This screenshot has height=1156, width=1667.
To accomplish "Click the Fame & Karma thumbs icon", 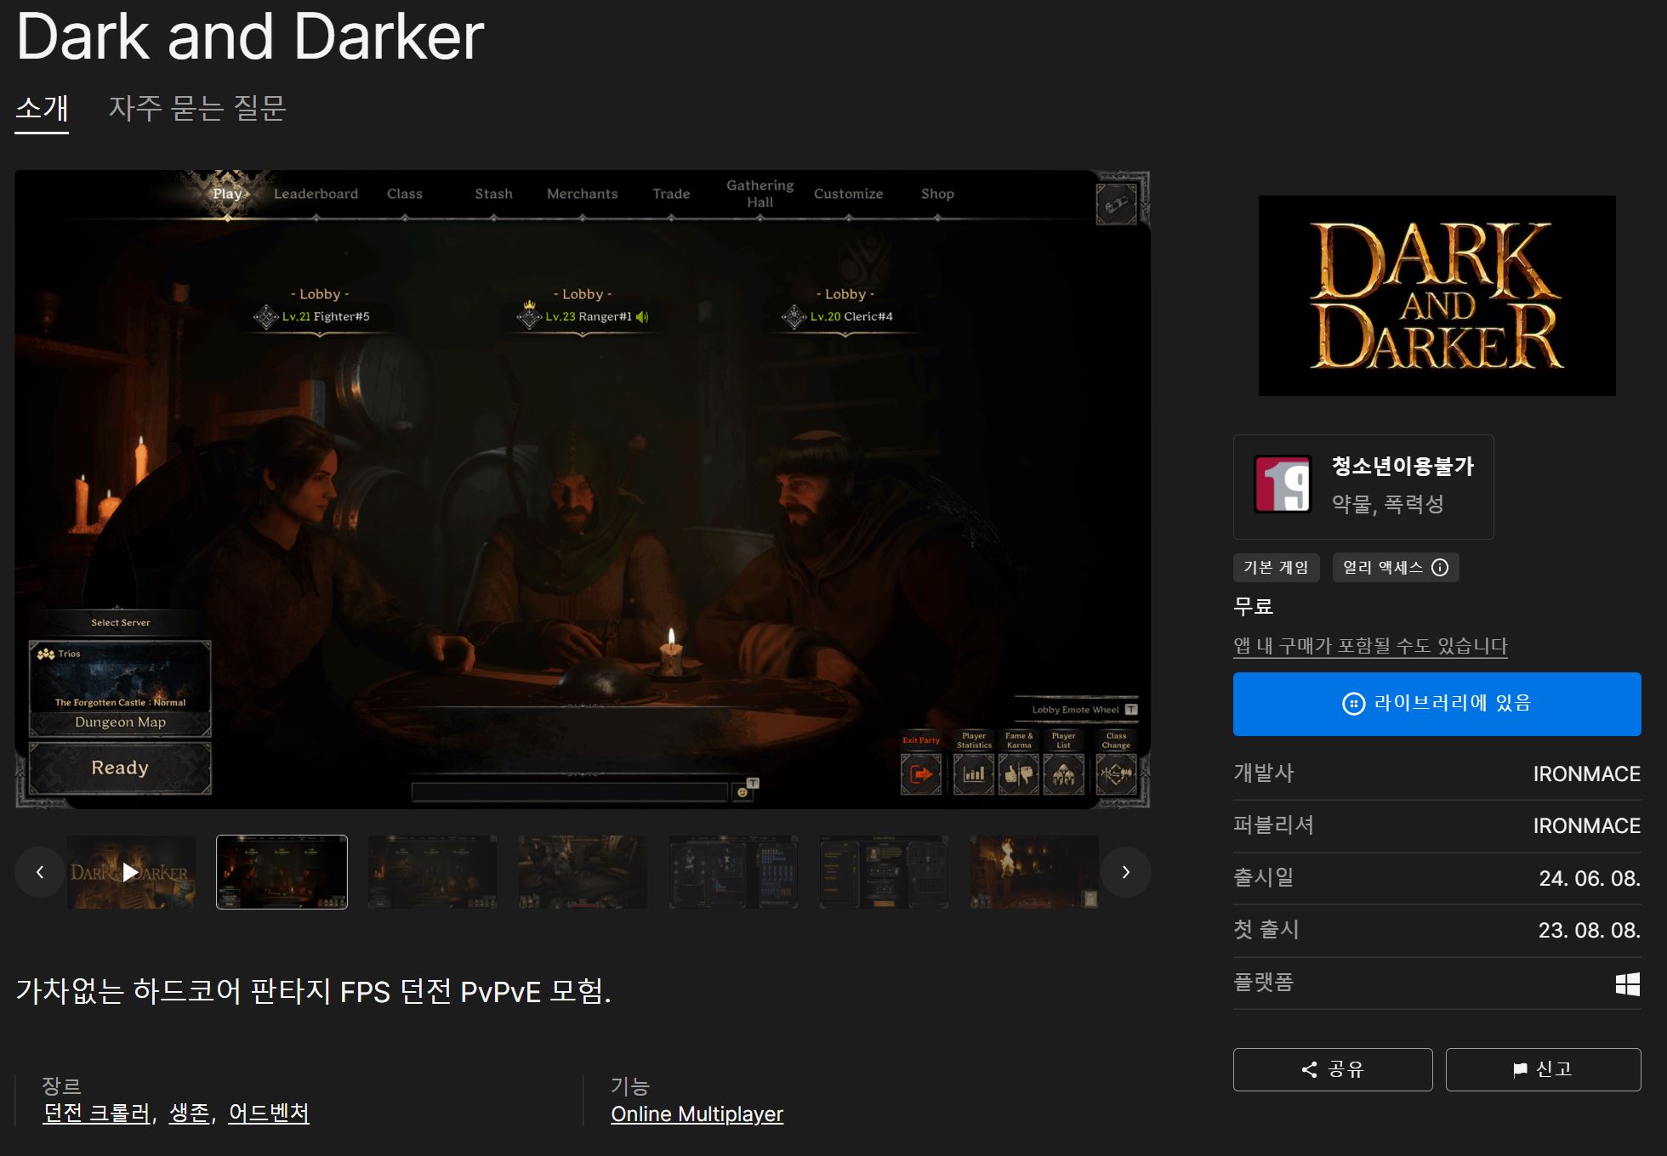I will [1018, 773].
